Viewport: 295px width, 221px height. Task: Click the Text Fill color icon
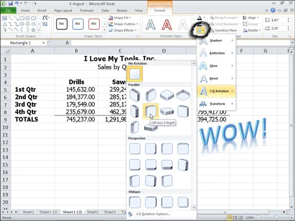200,18
